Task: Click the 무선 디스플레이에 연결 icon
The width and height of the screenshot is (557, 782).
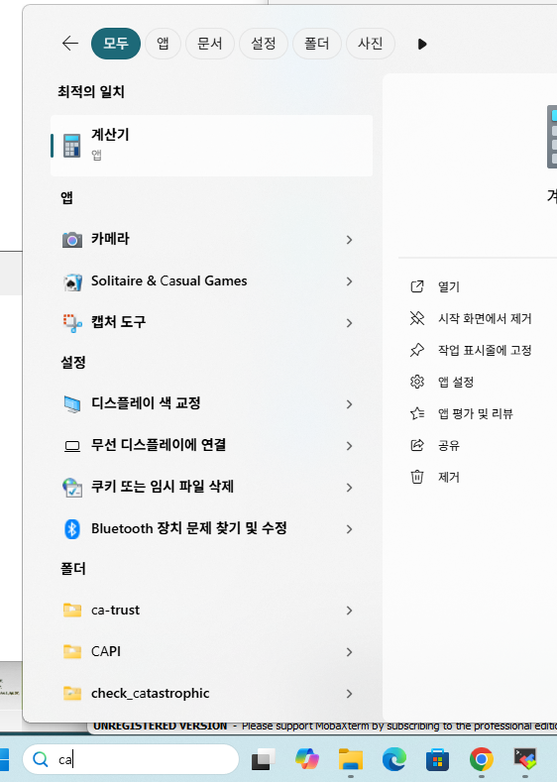Action: [x=72, y=446]
